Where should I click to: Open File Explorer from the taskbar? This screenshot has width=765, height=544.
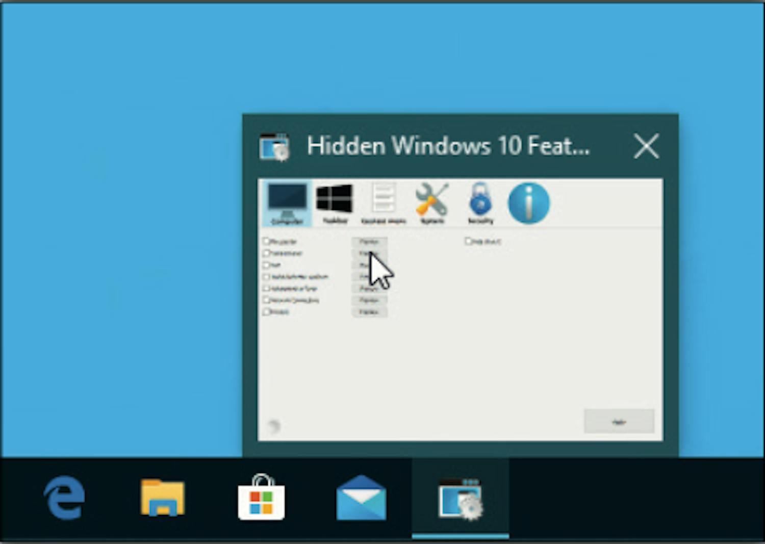[162, 498]
